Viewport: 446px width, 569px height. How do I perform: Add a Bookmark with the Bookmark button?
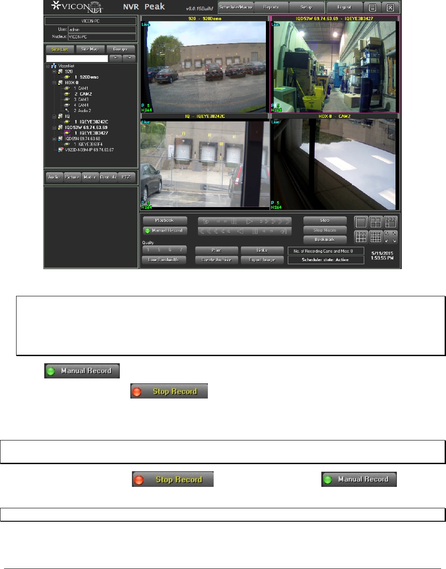[x=325, y=240]
